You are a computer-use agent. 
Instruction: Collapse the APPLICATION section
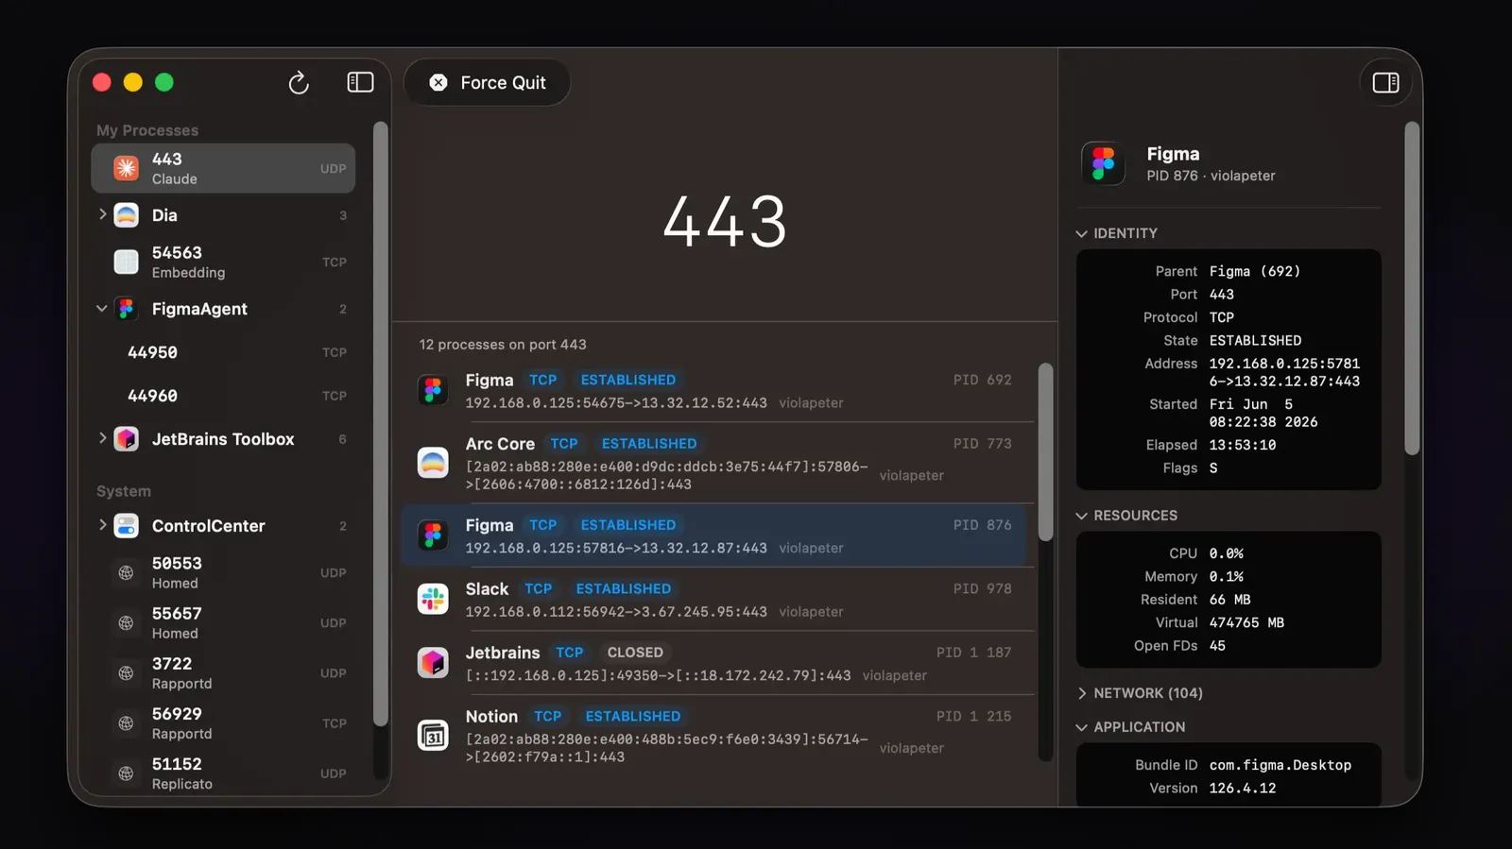point(1082,727)
